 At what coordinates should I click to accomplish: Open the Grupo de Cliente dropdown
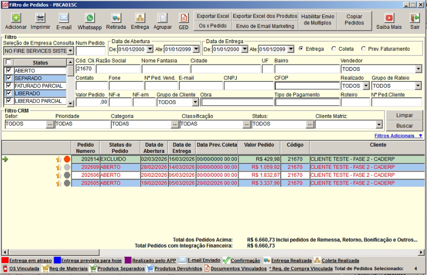pos(195,103)
